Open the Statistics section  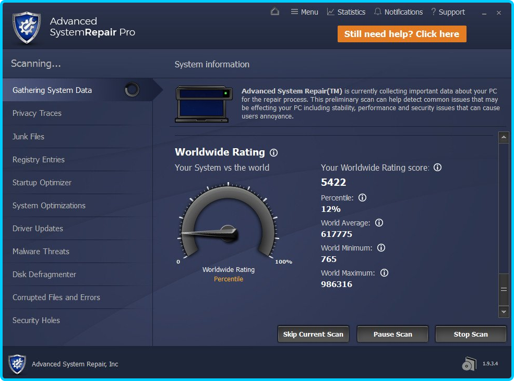click(x=346, y=12)
